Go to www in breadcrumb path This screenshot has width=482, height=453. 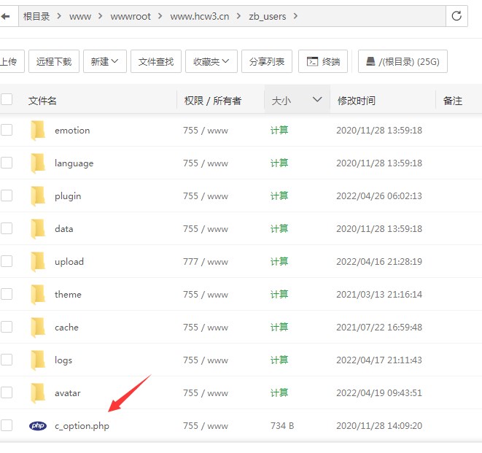point(80,16)
